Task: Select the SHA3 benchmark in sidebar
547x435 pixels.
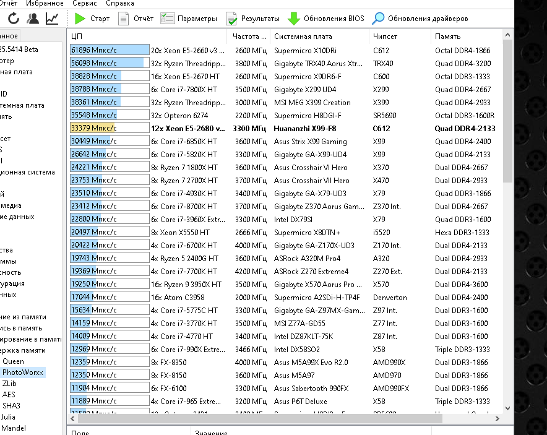Action: (11, 406)
